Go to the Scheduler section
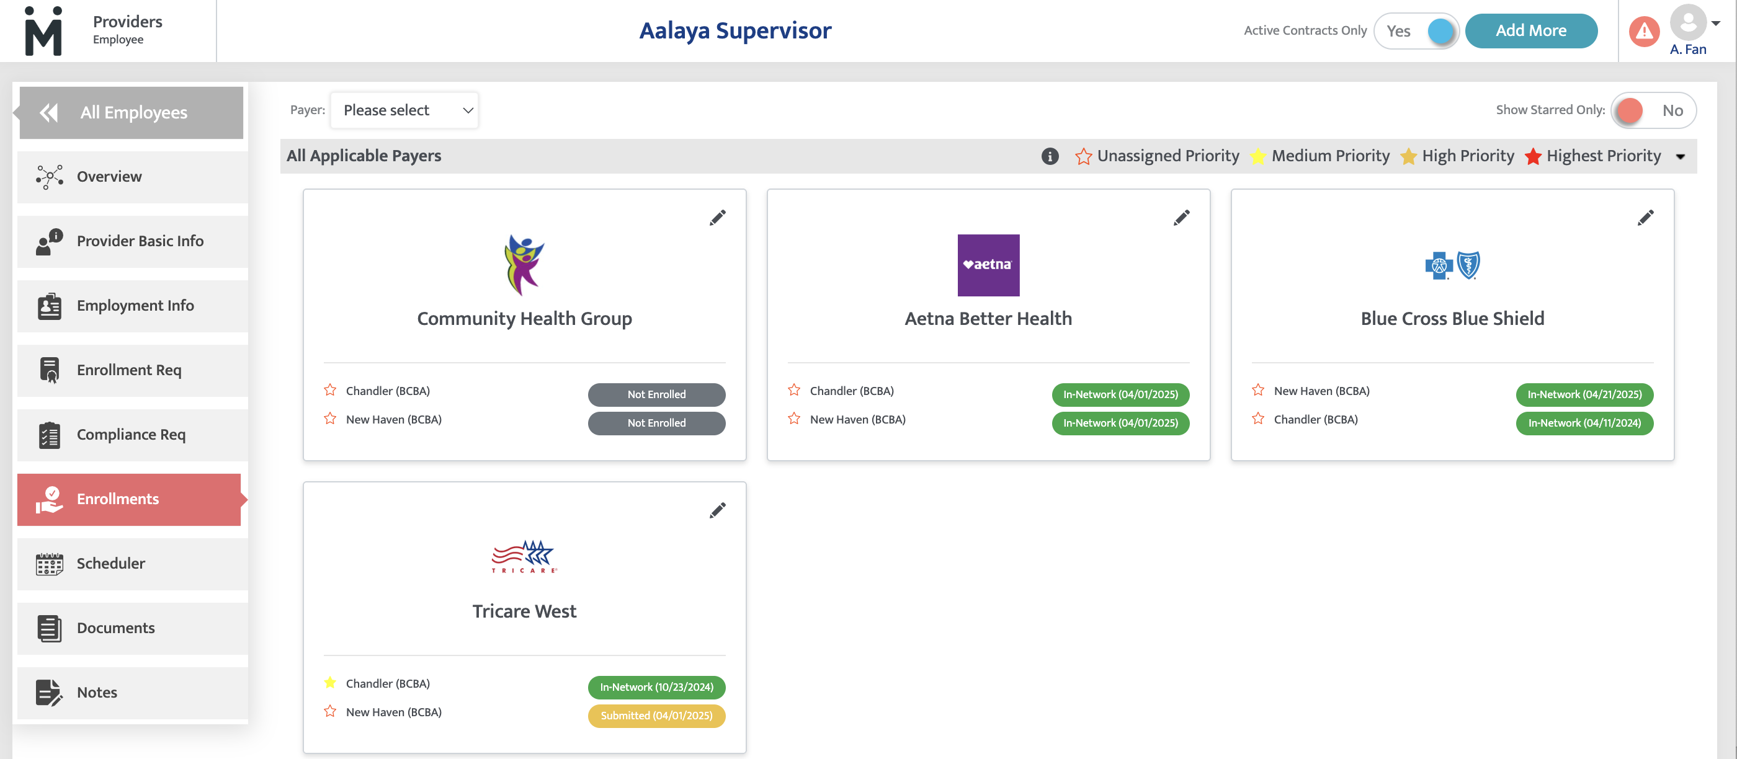This screenshot has width=1737, height=759. pos(132,564)
